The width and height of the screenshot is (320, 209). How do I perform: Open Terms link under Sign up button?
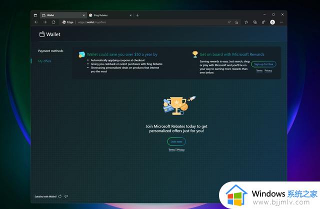[x=259, y=70]
